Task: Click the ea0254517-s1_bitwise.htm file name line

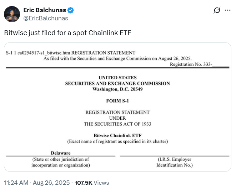Action: [x=71, y=53]
